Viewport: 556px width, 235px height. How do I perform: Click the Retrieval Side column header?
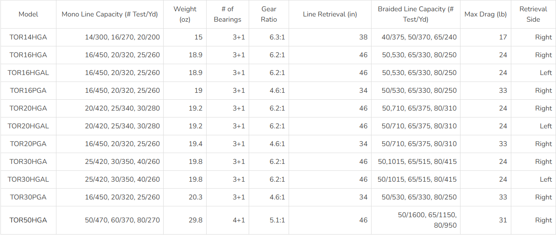[533, 14]
